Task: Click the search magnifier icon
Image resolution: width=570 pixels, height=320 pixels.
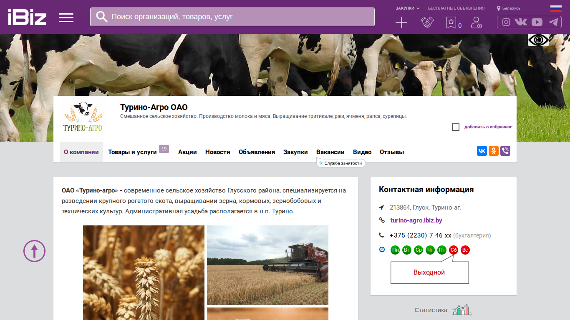Action: tap(102, 17)
